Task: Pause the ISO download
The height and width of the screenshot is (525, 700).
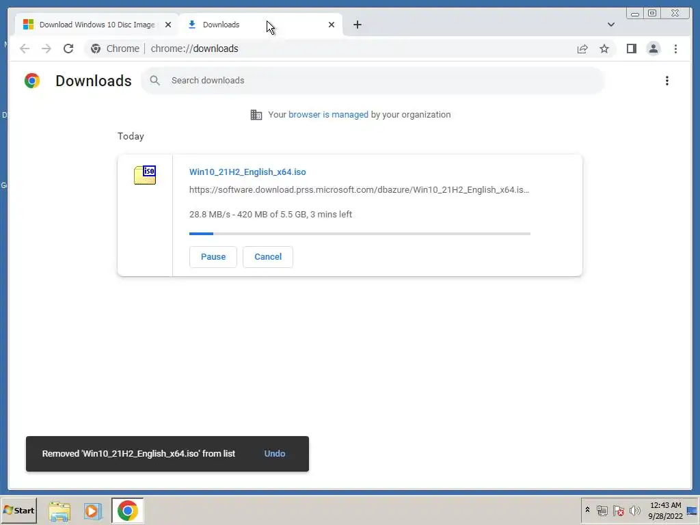Action: (213, 257)
